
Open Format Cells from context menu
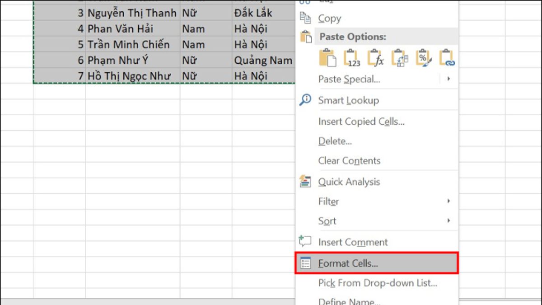click(x=348, y=263)
